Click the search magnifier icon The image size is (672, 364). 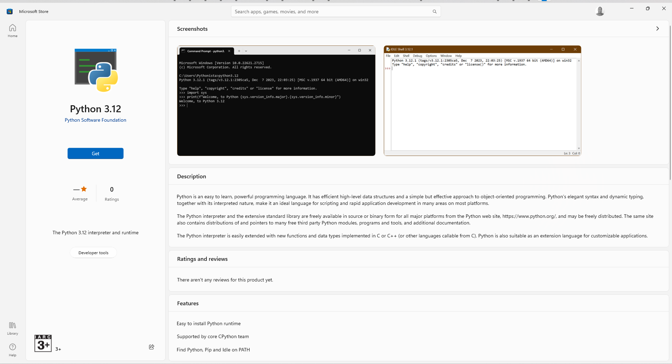coord(434,12)
